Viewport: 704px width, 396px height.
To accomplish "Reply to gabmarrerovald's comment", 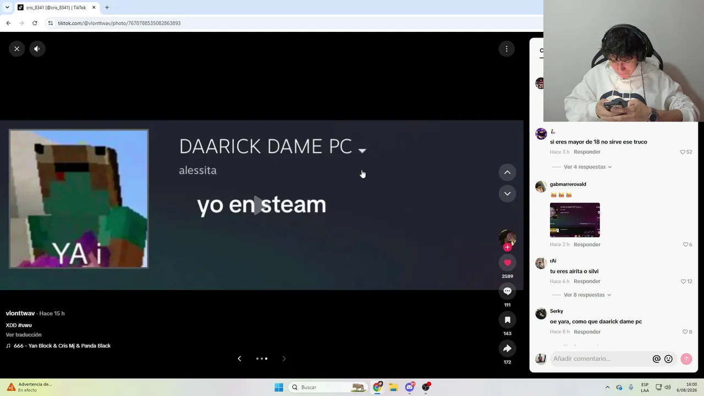I will click(587, 245).
